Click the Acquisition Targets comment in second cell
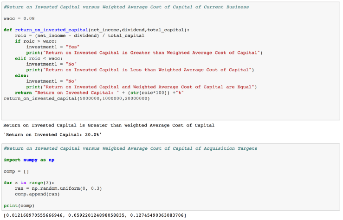The image size is (343, 220). pos(130,148)
